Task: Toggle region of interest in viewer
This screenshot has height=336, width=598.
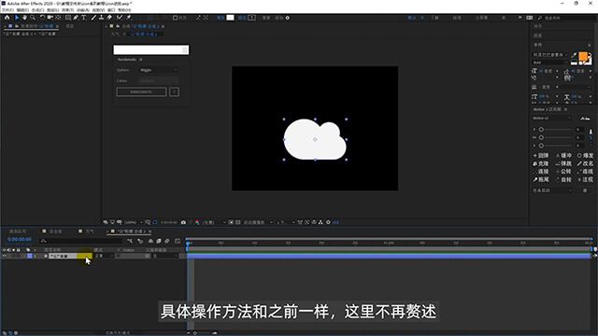Action: point(231,222)
